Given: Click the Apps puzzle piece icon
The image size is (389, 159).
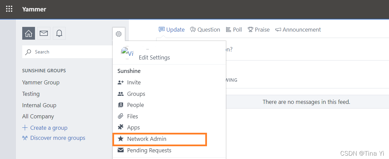Looking at the screenshot, I should point(120,127).
